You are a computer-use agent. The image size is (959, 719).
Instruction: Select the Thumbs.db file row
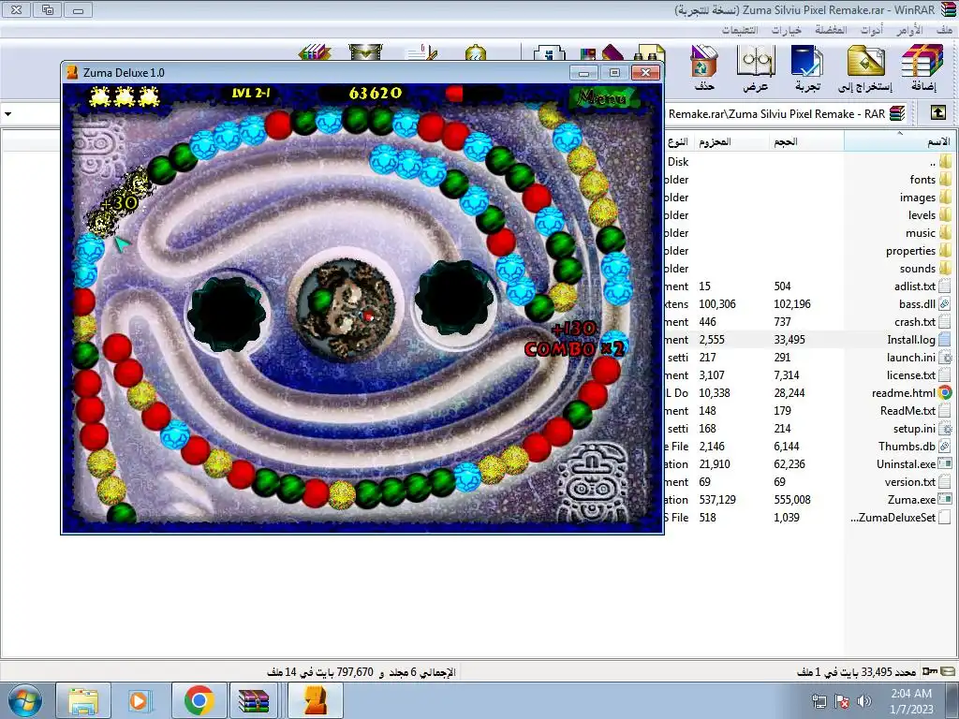[x=808, y=446]
